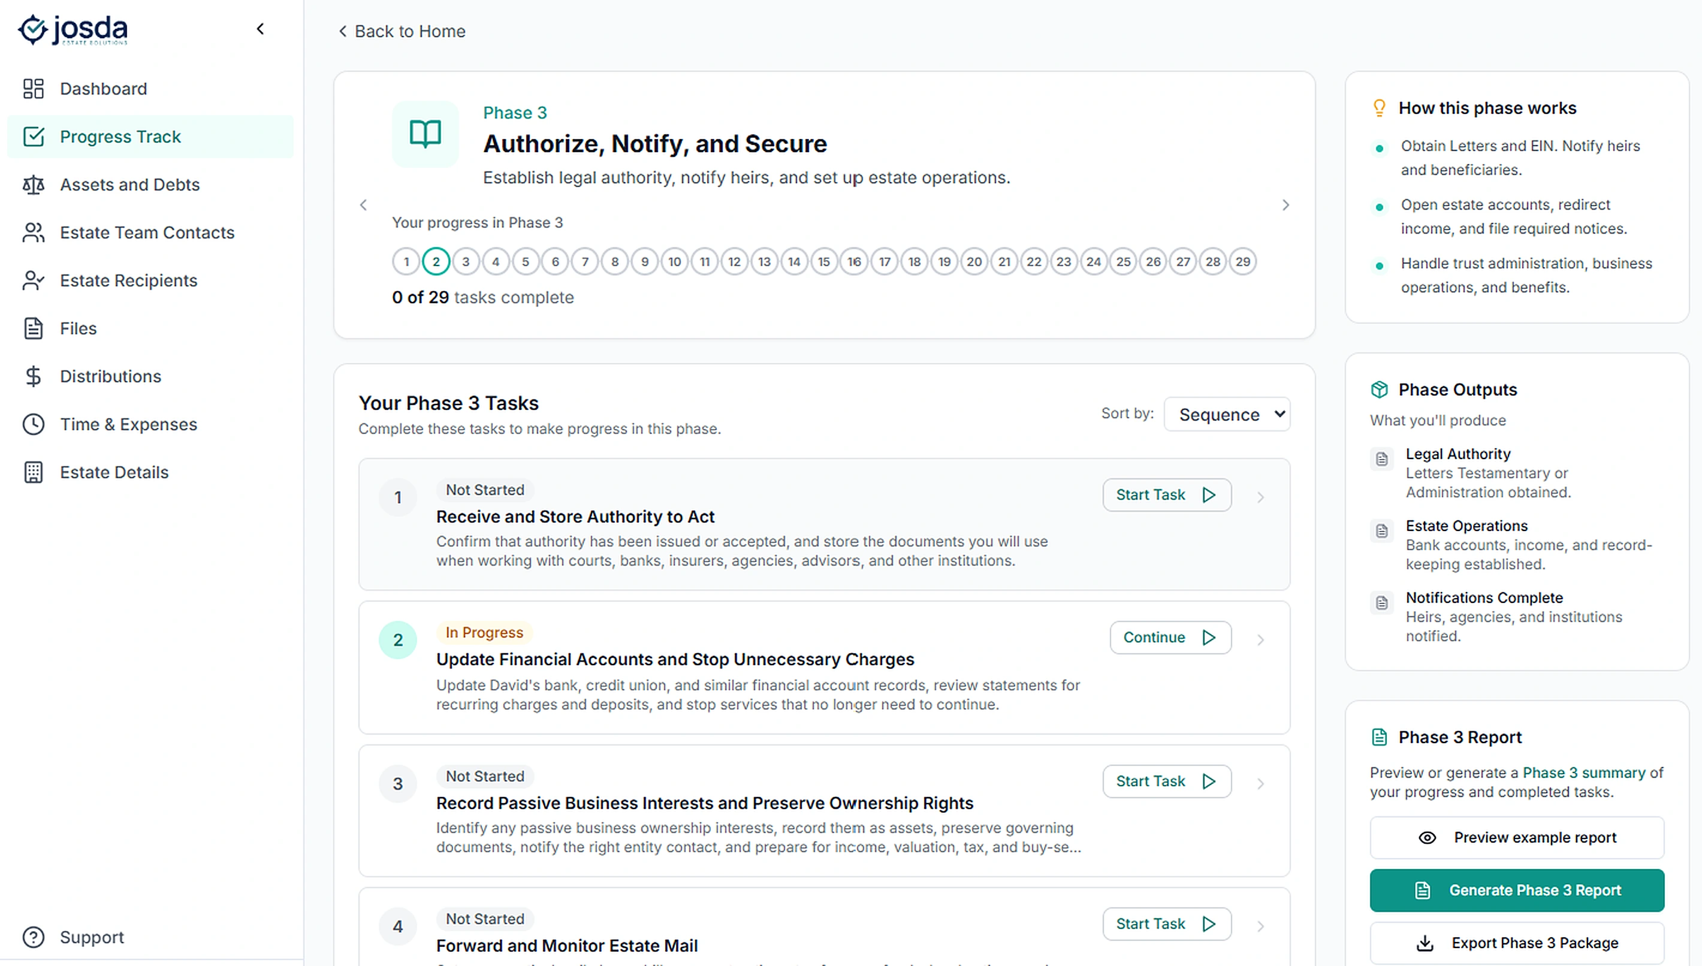Go to next phase with right arrow

[1285, 205]
